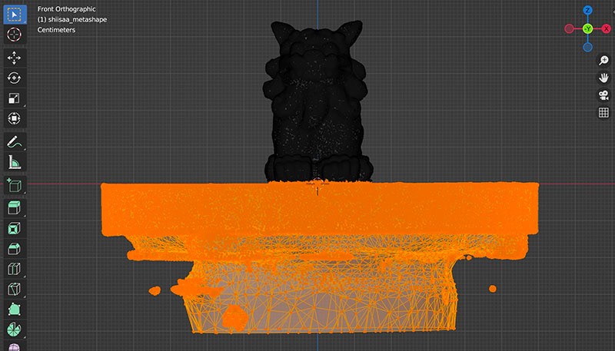Click the 'Centimeters' unit label
The width and height of the screenshot is (615, 351).
(x=56, y=30)
